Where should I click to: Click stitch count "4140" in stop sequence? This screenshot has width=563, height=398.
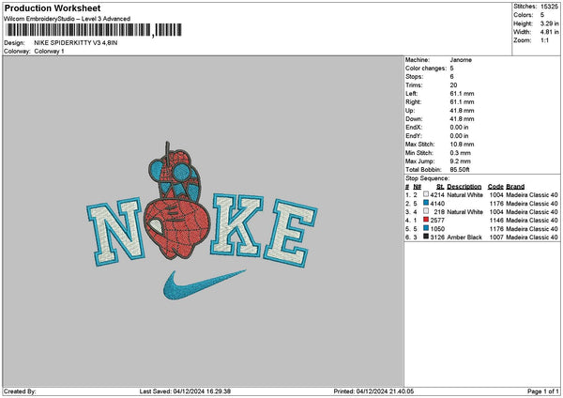pyautogui.click(x=437, y=204)
